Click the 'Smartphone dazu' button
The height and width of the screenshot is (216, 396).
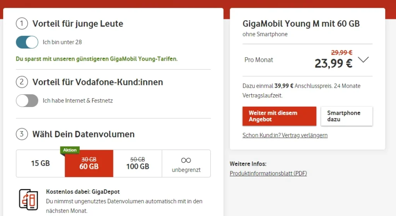coord(346,116)
